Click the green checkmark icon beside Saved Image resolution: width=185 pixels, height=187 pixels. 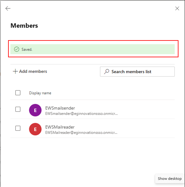[17, 49]
